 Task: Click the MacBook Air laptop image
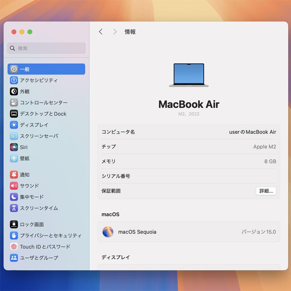(189, 75)
